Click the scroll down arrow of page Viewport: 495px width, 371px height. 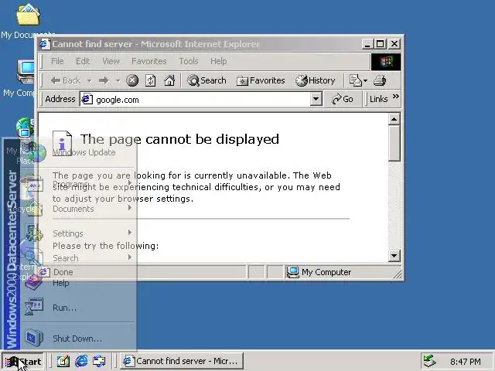pos(394,255)
